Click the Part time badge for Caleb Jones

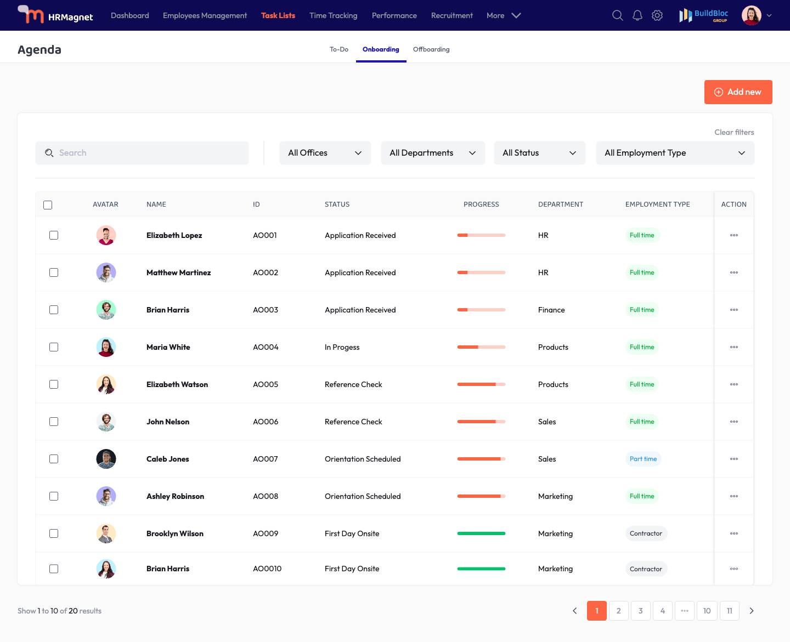[643, 459]
